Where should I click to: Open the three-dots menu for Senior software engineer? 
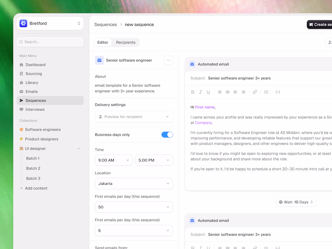pyautogui.click(x=169, y=60)
